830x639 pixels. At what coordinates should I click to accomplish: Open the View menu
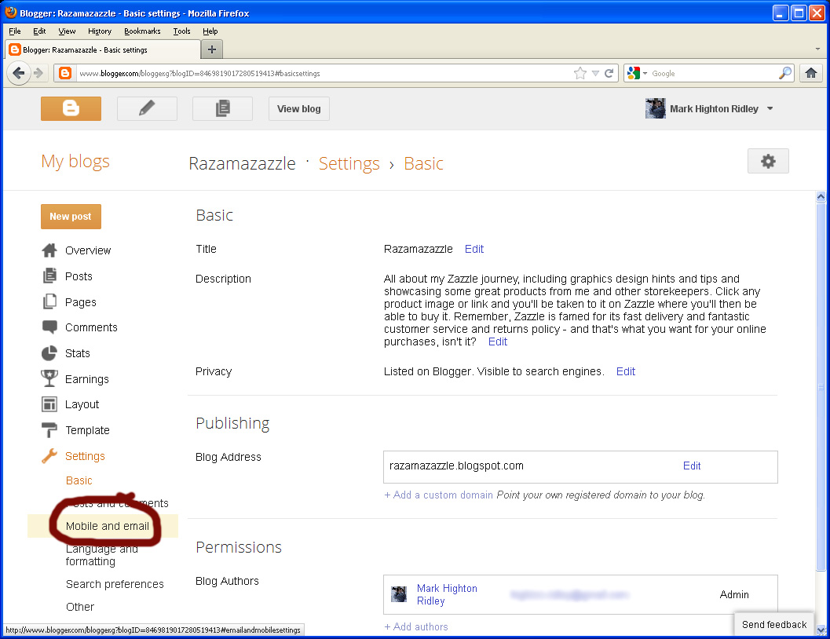point(67,31)
